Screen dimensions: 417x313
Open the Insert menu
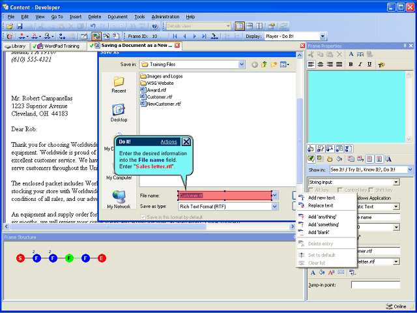[76, 17]
